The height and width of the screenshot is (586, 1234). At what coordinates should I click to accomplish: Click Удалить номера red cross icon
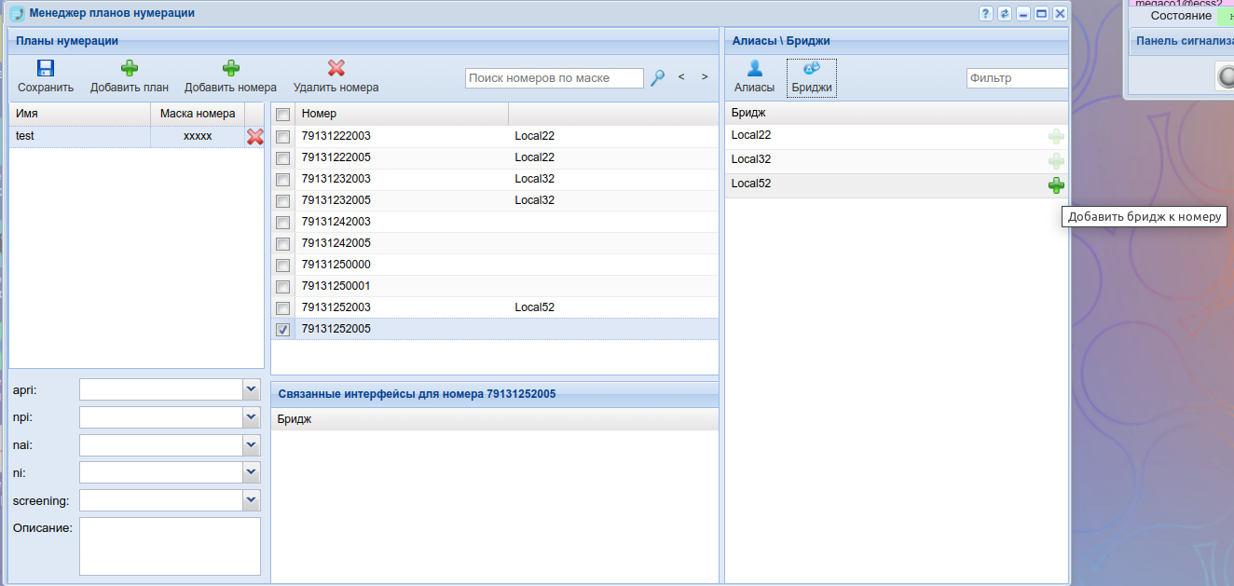[336, 68]
